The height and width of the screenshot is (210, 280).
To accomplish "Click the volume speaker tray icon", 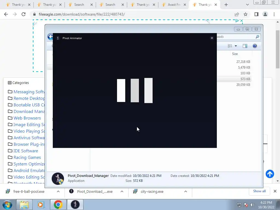I will point(252,205).
